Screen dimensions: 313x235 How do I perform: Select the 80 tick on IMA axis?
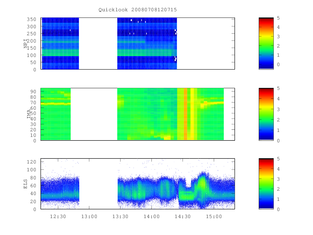pos(33,97)
